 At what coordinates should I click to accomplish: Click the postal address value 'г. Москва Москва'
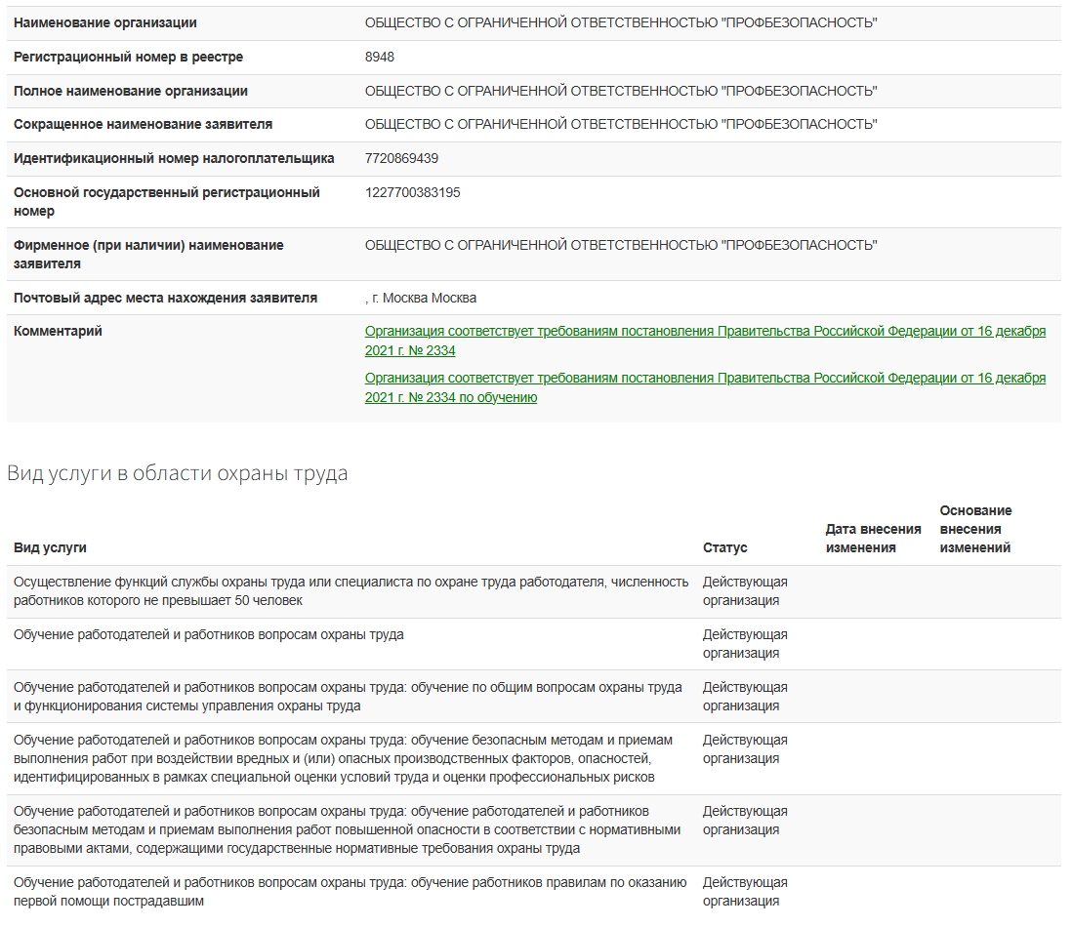pyautogui.click(x=424, y=298)
